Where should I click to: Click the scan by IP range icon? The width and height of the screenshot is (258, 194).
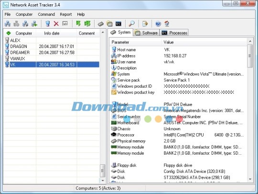(25, 24)
